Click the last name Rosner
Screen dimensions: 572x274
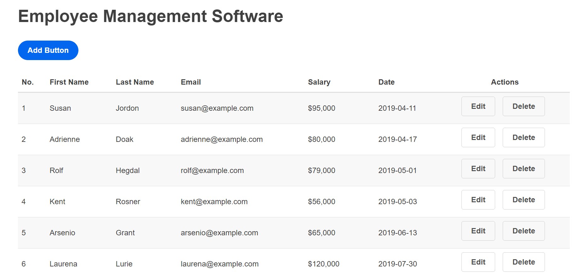(x=128, y=202)
